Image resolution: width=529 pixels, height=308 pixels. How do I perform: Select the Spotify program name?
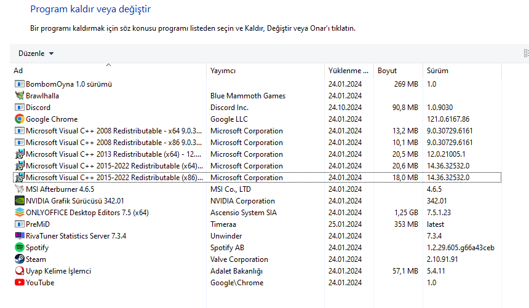(37, 248)
